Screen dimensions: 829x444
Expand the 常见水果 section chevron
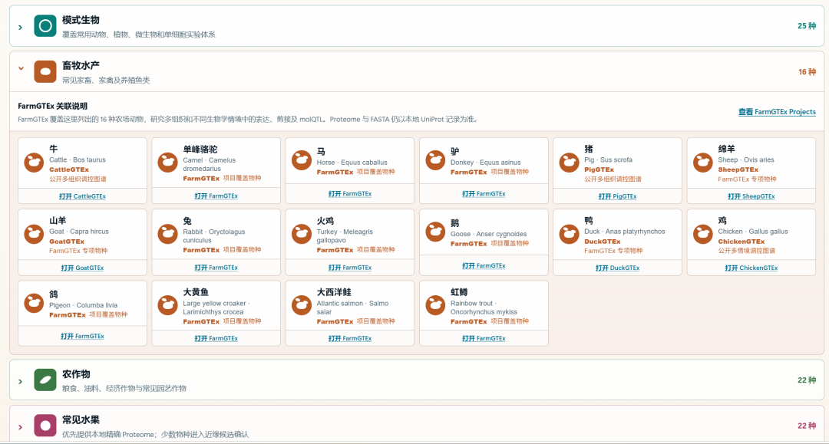[20, 427]
